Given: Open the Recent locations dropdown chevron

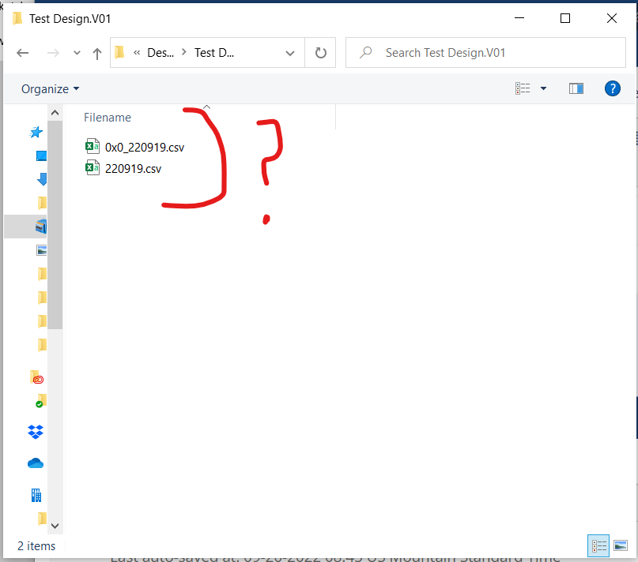Looking at the screenshot, I should [77, 53].
